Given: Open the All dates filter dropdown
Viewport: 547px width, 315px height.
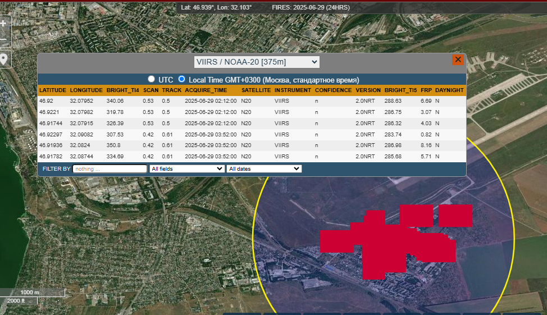Looking at the screenshot, I should 264,169.
